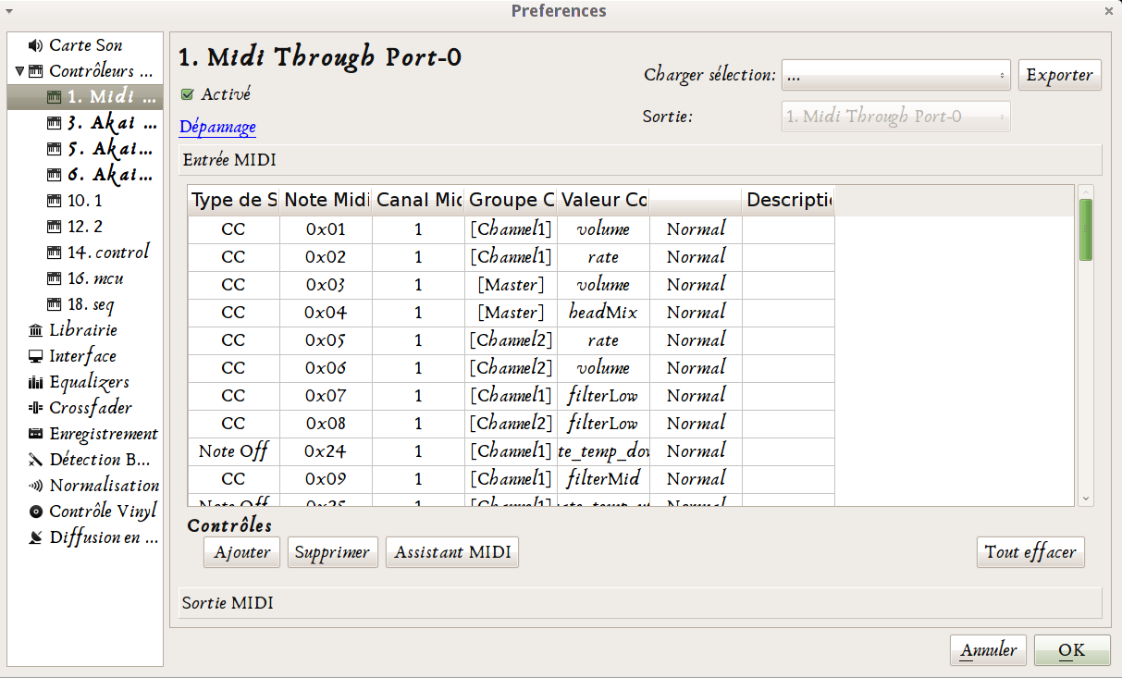
Task: Click the crossfader icon
Action: coord(36,408)
